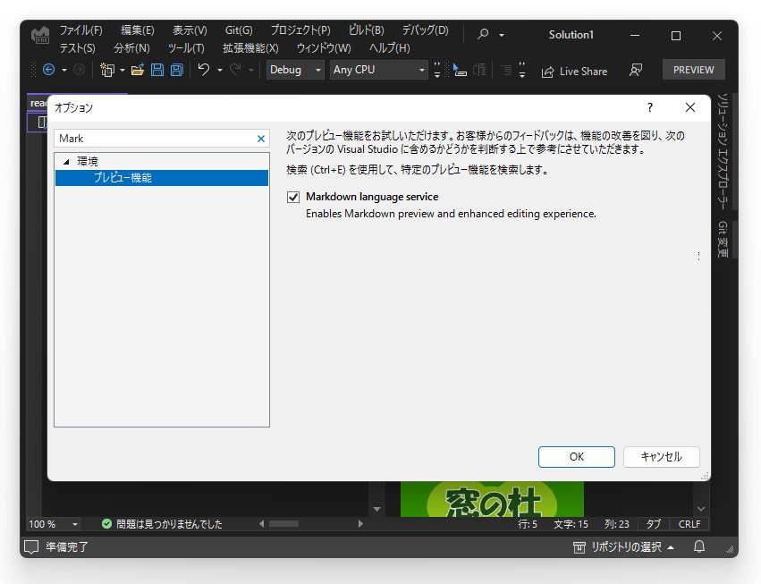761x584 pixels.
Task: Clear the Mark search box with the X
Action: pyautogui.click(x=260, y=139)
